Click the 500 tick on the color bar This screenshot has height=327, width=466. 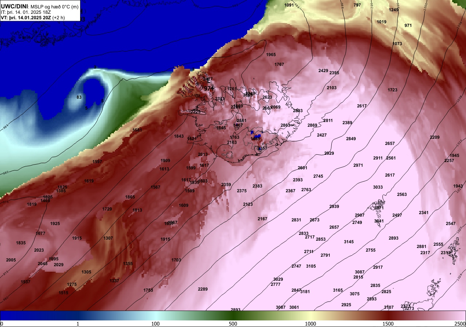click(233, 324)
